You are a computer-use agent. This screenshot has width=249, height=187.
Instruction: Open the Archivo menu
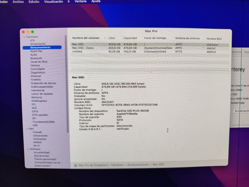18,2
